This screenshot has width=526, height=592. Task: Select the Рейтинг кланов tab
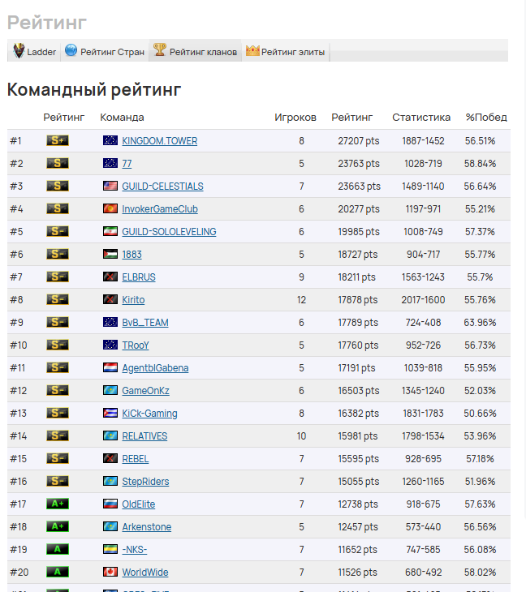196,50
